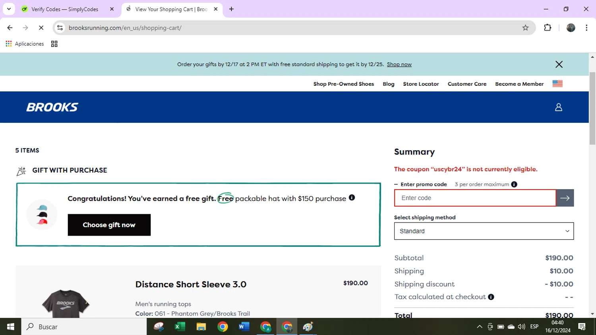The width and height of the screenshot is (596, 335).
Task: Click the ESP language indicator
Action: pos(534,327)
